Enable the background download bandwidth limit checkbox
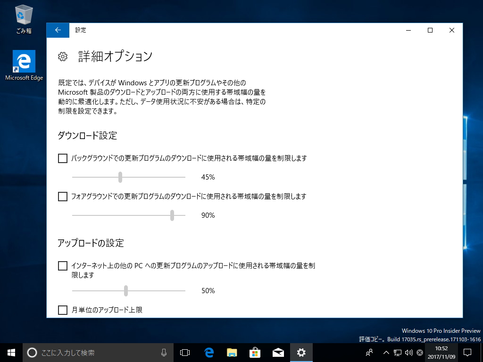The width and height of the screenshot is (483, 362). click(62, 158)
